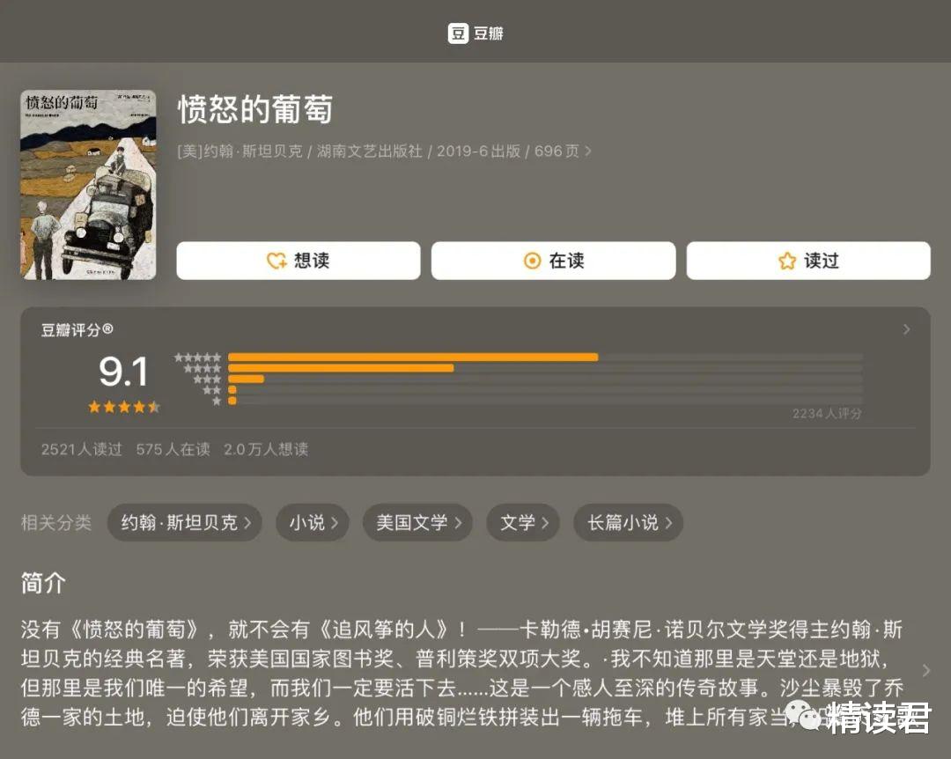This screenshot has height=759, width=951.
Task: Open the 文学 category tag
Action: [x=523, y=522]
